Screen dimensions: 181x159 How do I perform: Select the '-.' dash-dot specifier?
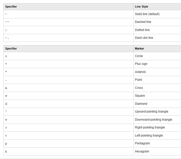pos(7,38)
